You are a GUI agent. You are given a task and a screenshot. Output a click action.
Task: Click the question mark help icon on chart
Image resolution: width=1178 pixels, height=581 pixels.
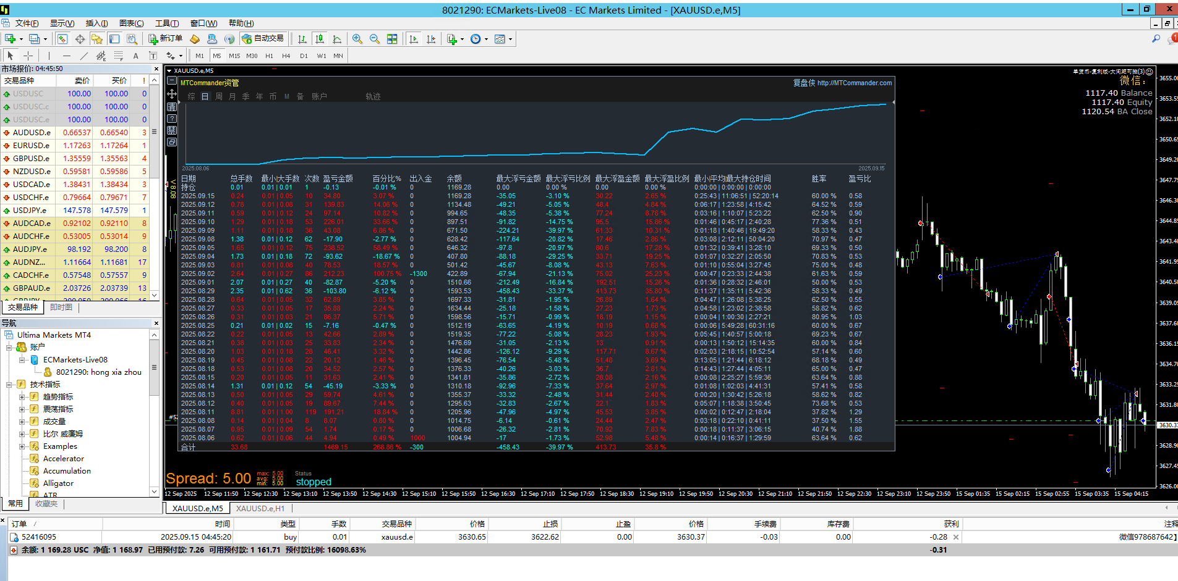tap(172, 119)
